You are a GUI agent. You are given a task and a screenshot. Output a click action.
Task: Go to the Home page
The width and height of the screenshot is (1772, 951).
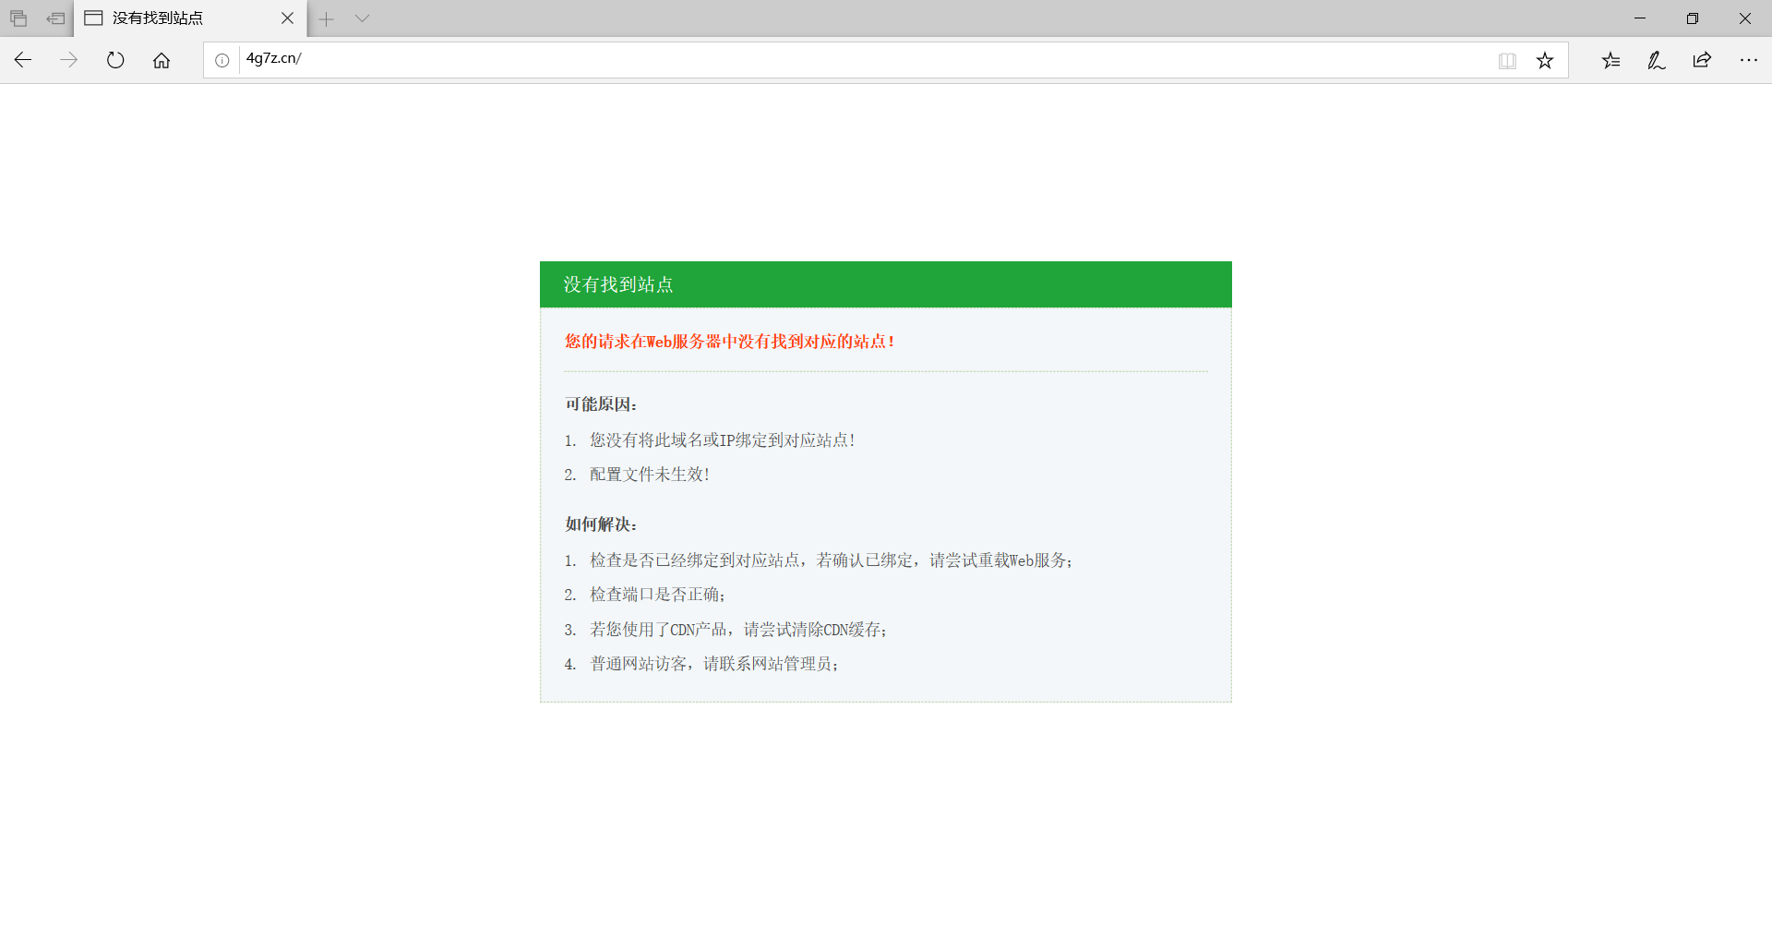162,60
